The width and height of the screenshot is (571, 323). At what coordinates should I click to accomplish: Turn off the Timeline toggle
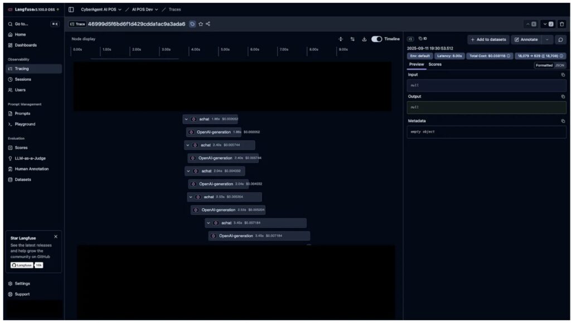pyautogui.click(x=376, y=39)
